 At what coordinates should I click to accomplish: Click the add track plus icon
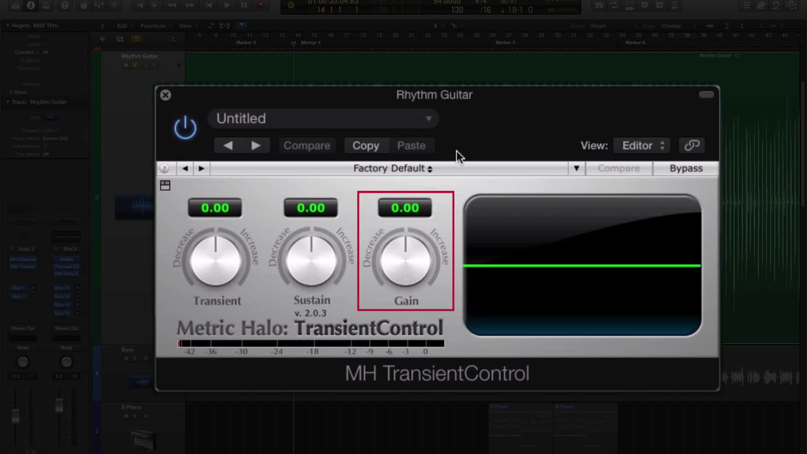tap(102, 39)
